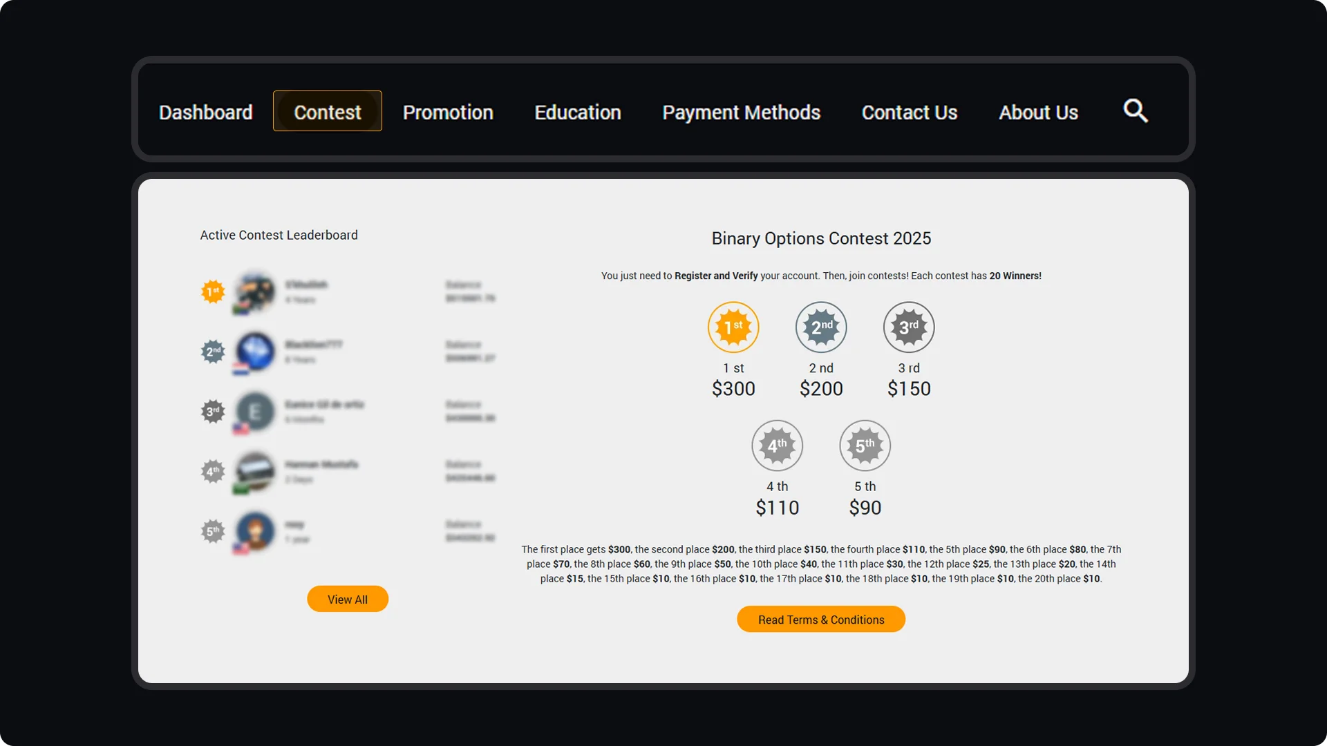Open the Dashboard menu item
Viewport: 1327px width, 746px height.
[x=205, y=112]
